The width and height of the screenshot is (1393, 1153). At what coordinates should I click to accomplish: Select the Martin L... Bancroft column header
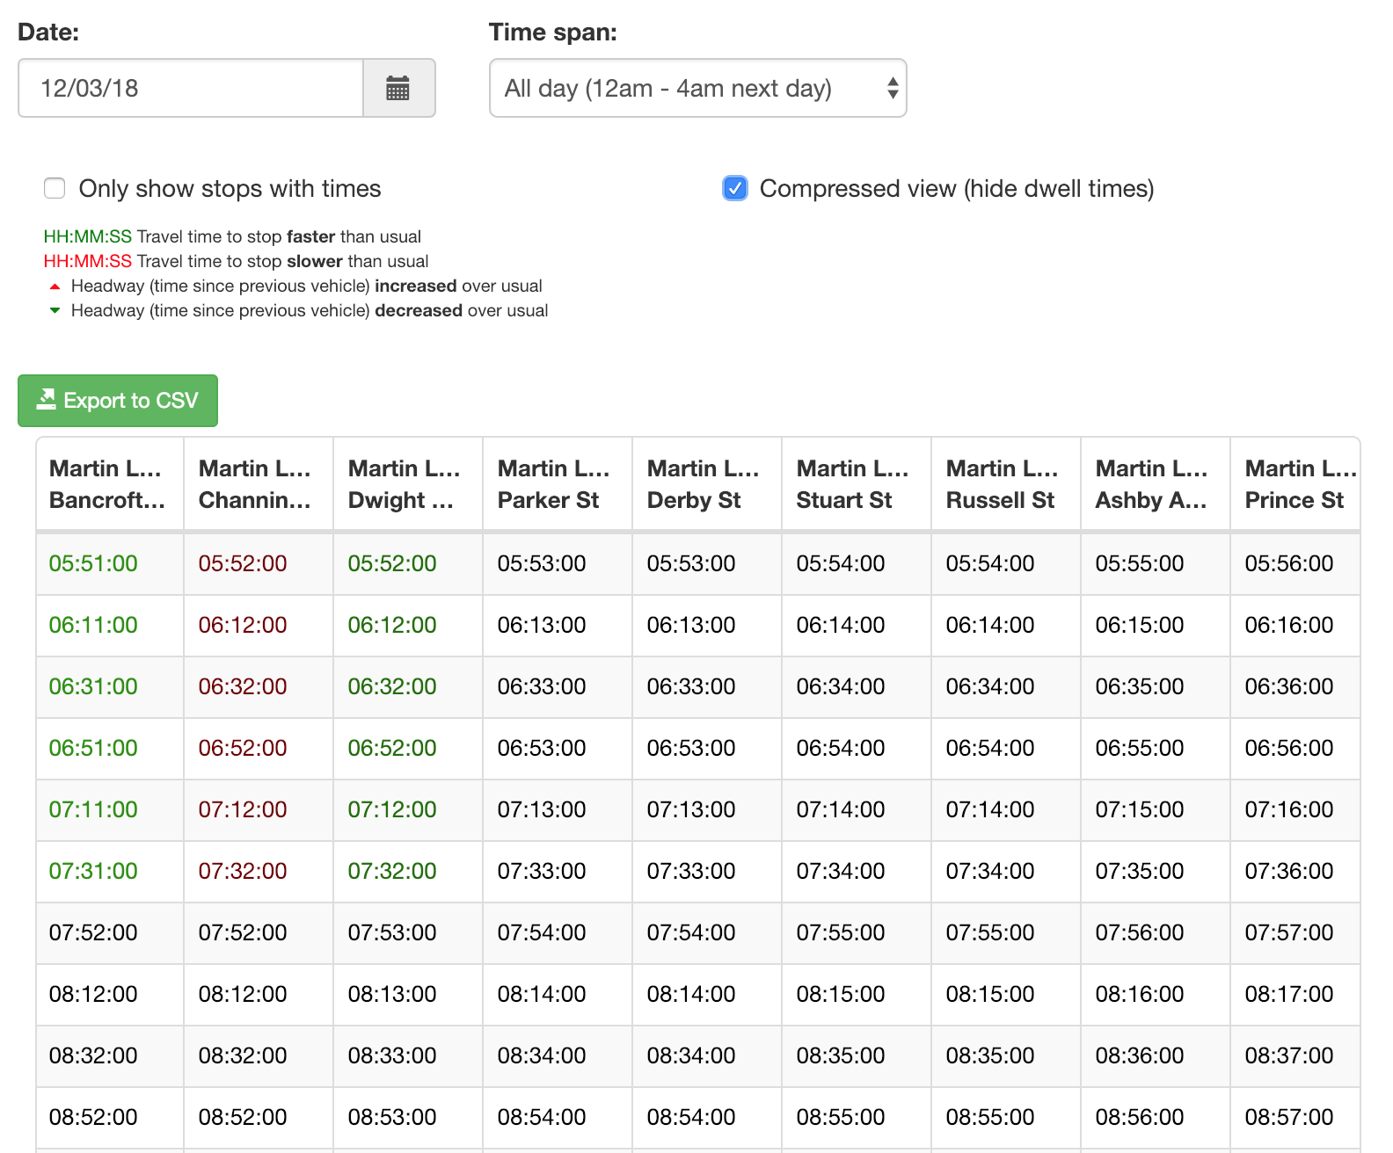point(110,484)
